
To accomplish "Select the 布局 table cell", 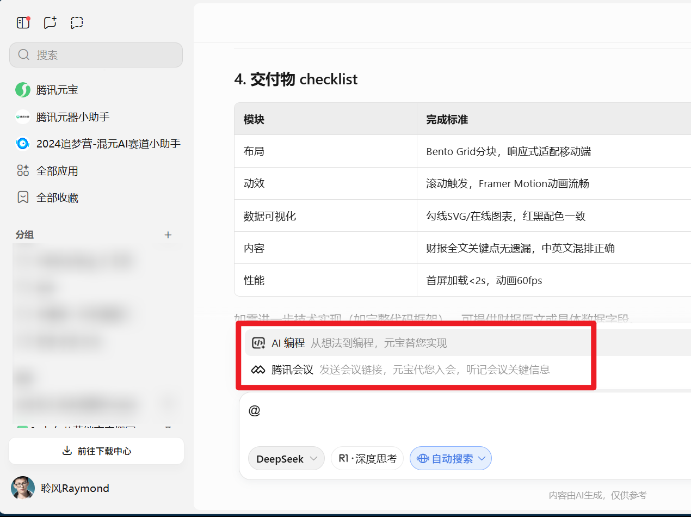I will coord(325,151).
